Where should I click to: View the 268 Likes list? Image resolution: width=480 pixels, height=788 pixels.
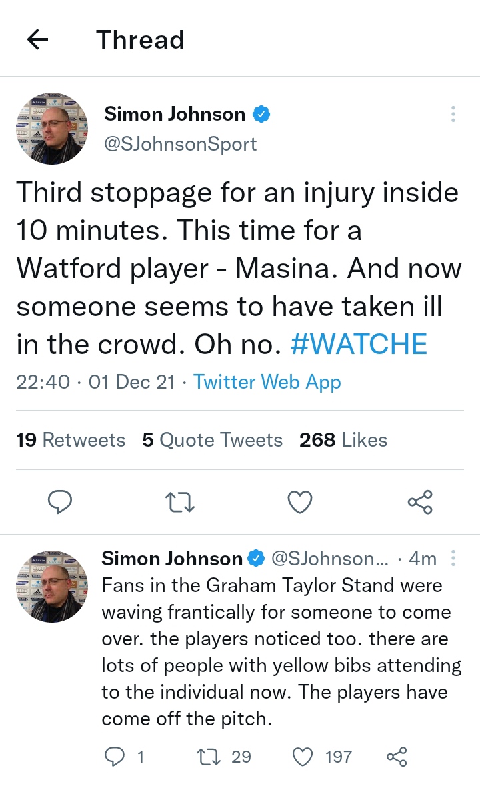tap(343, 440)
